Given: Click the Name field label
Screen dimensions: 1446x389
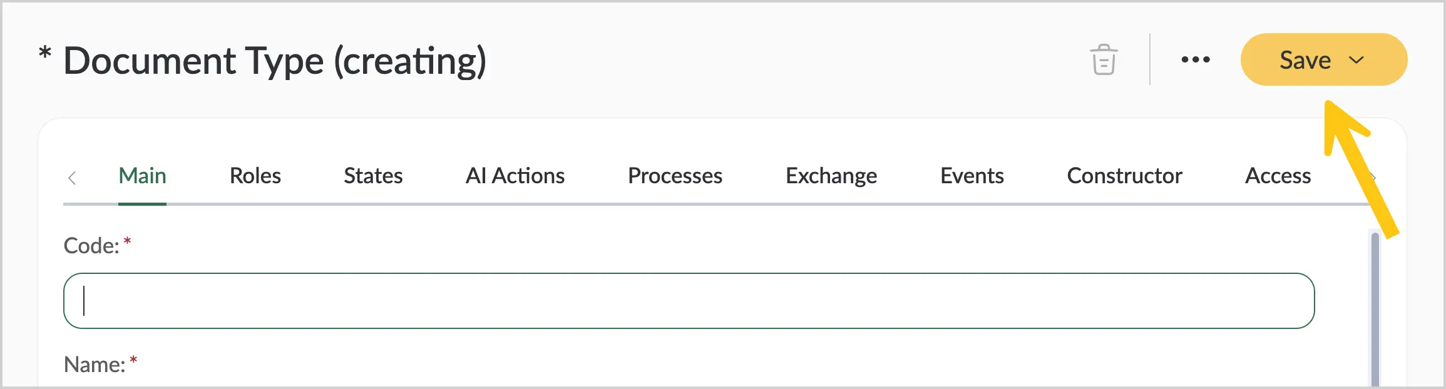Looking at the screenshot, I should (95, 364).
